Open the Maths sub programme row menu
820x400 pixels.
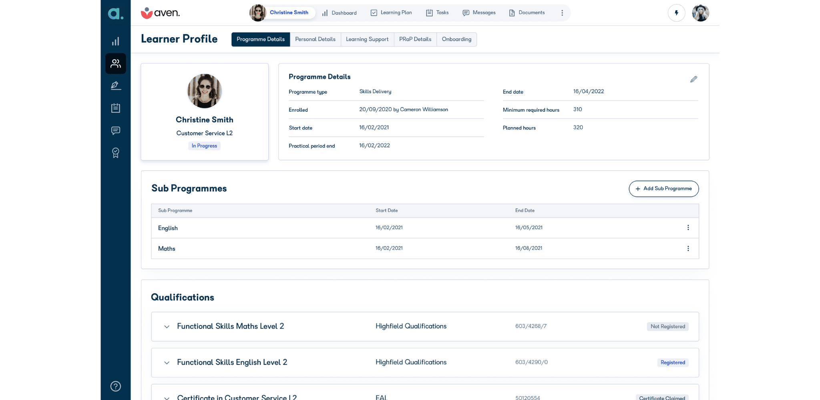[x=688, y=248]
